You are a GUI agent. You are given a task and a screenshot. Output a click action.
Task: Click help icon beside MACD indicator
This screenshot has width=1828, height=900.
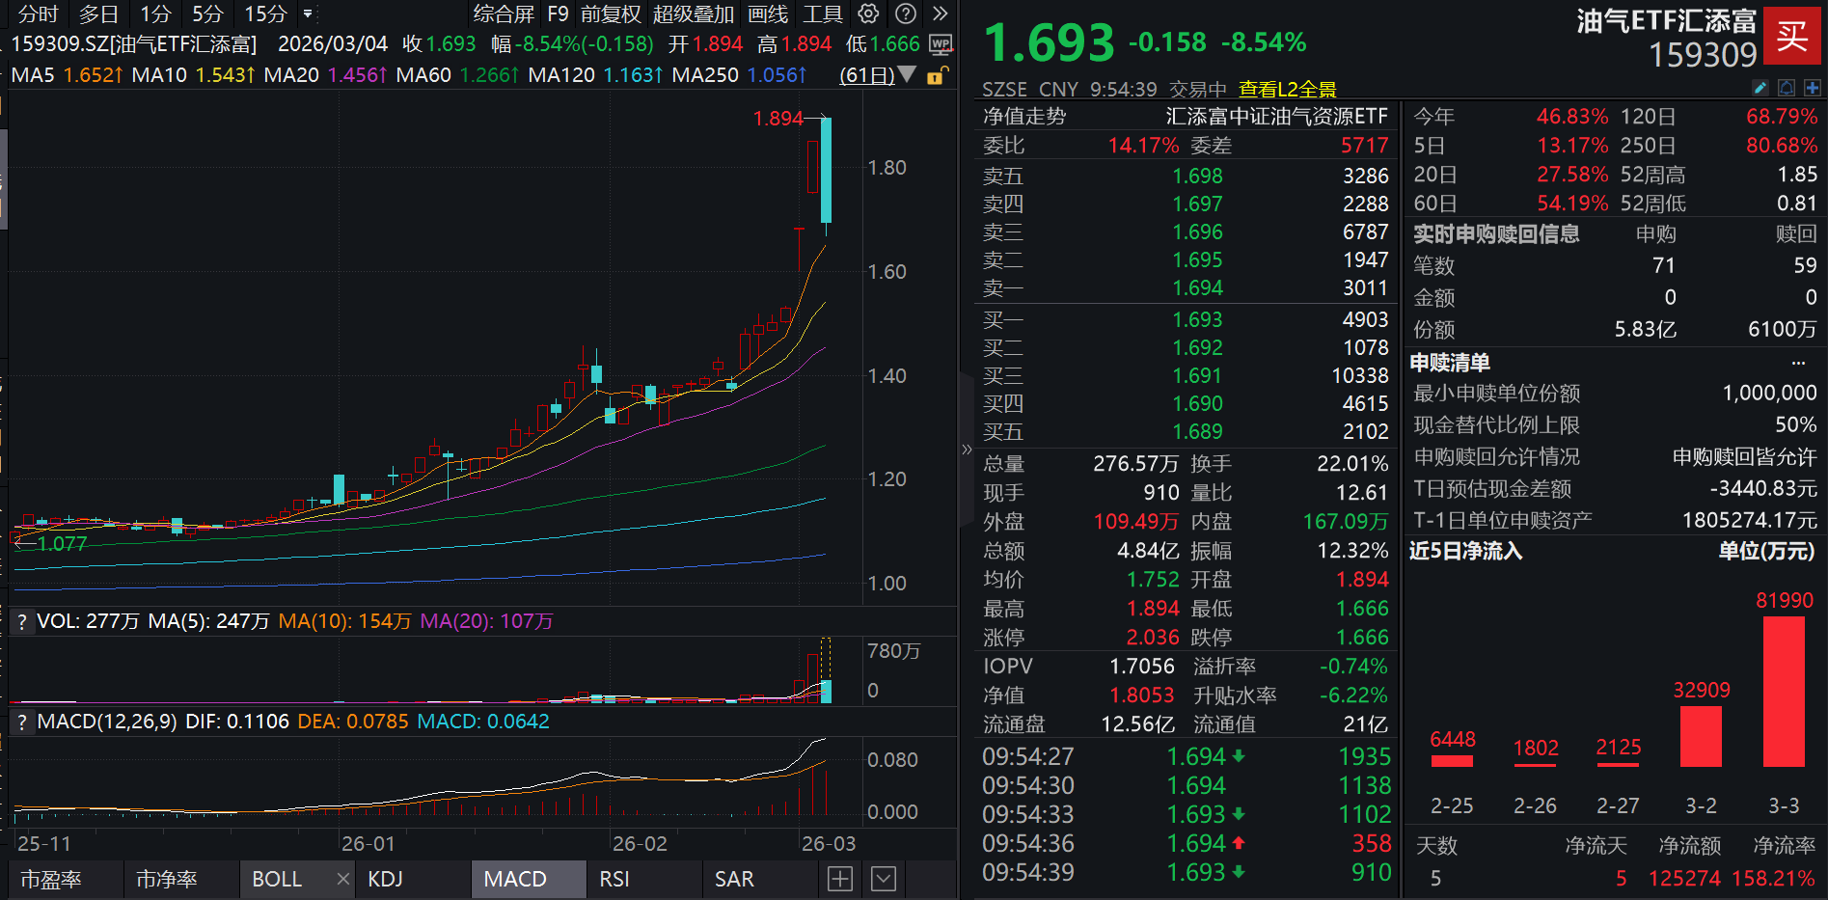21,722
